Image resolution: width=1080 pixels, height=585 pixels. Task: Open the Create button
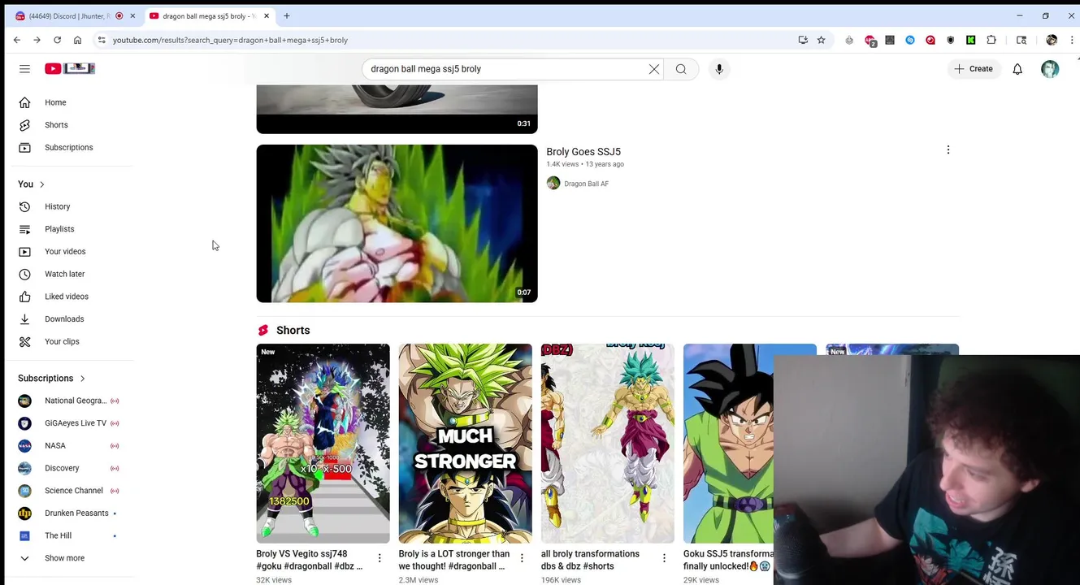click(x=974, y=69)
